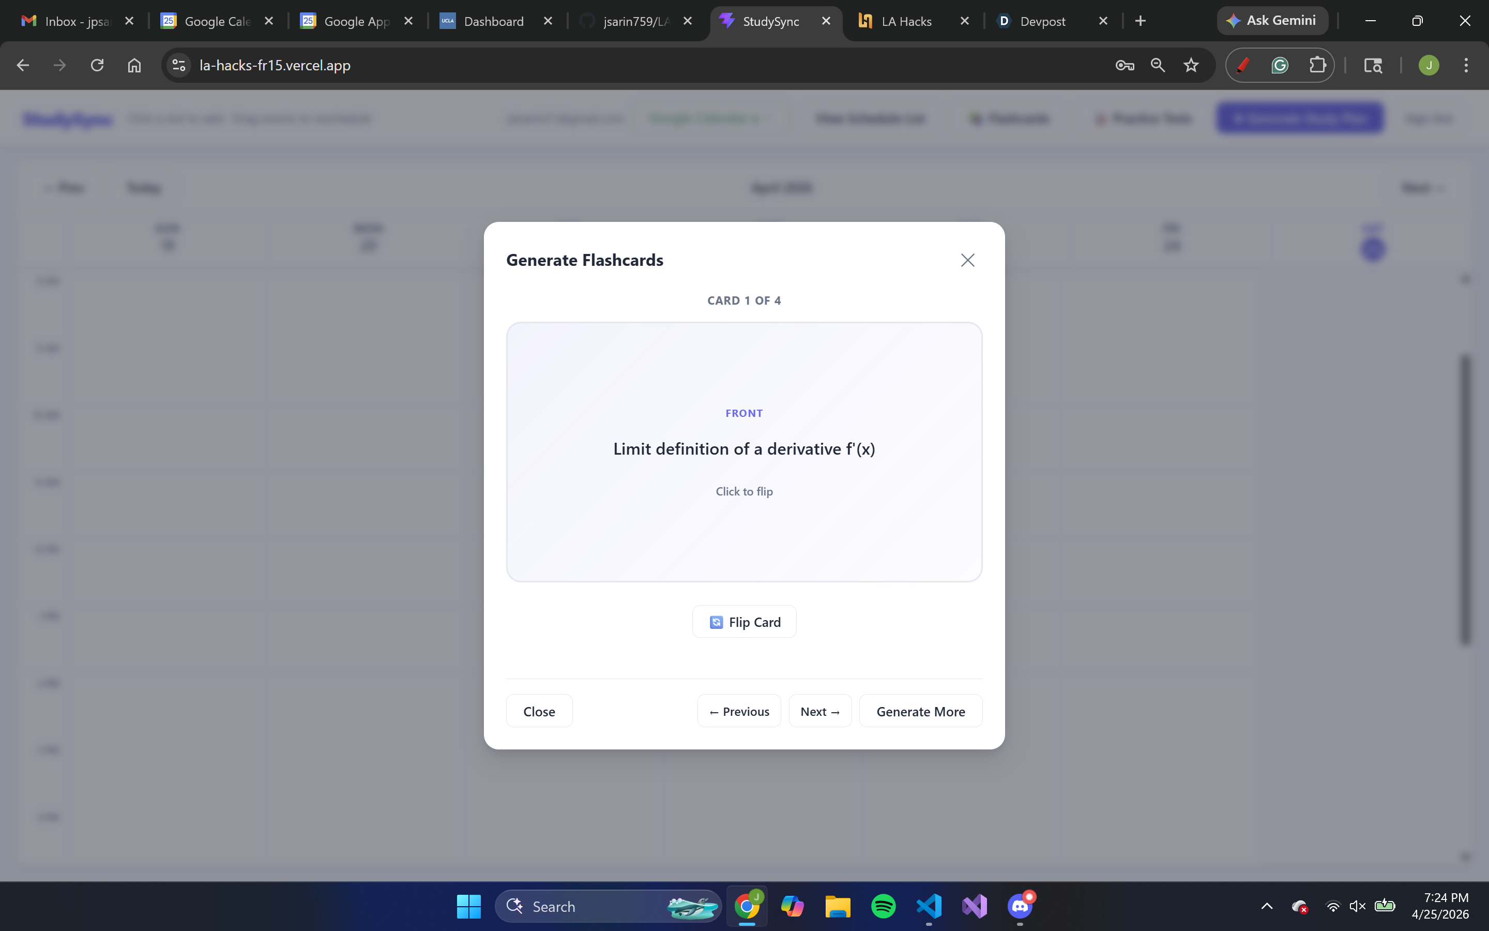Click the Flip Card button
Image resolution: width=1489 pixels, height=931 pixels.
(x=744, y=622)
